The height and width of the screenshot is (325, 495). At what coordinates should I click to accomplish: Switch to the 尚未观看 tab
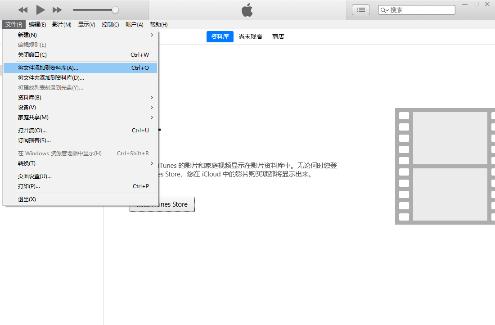(250, 36)
